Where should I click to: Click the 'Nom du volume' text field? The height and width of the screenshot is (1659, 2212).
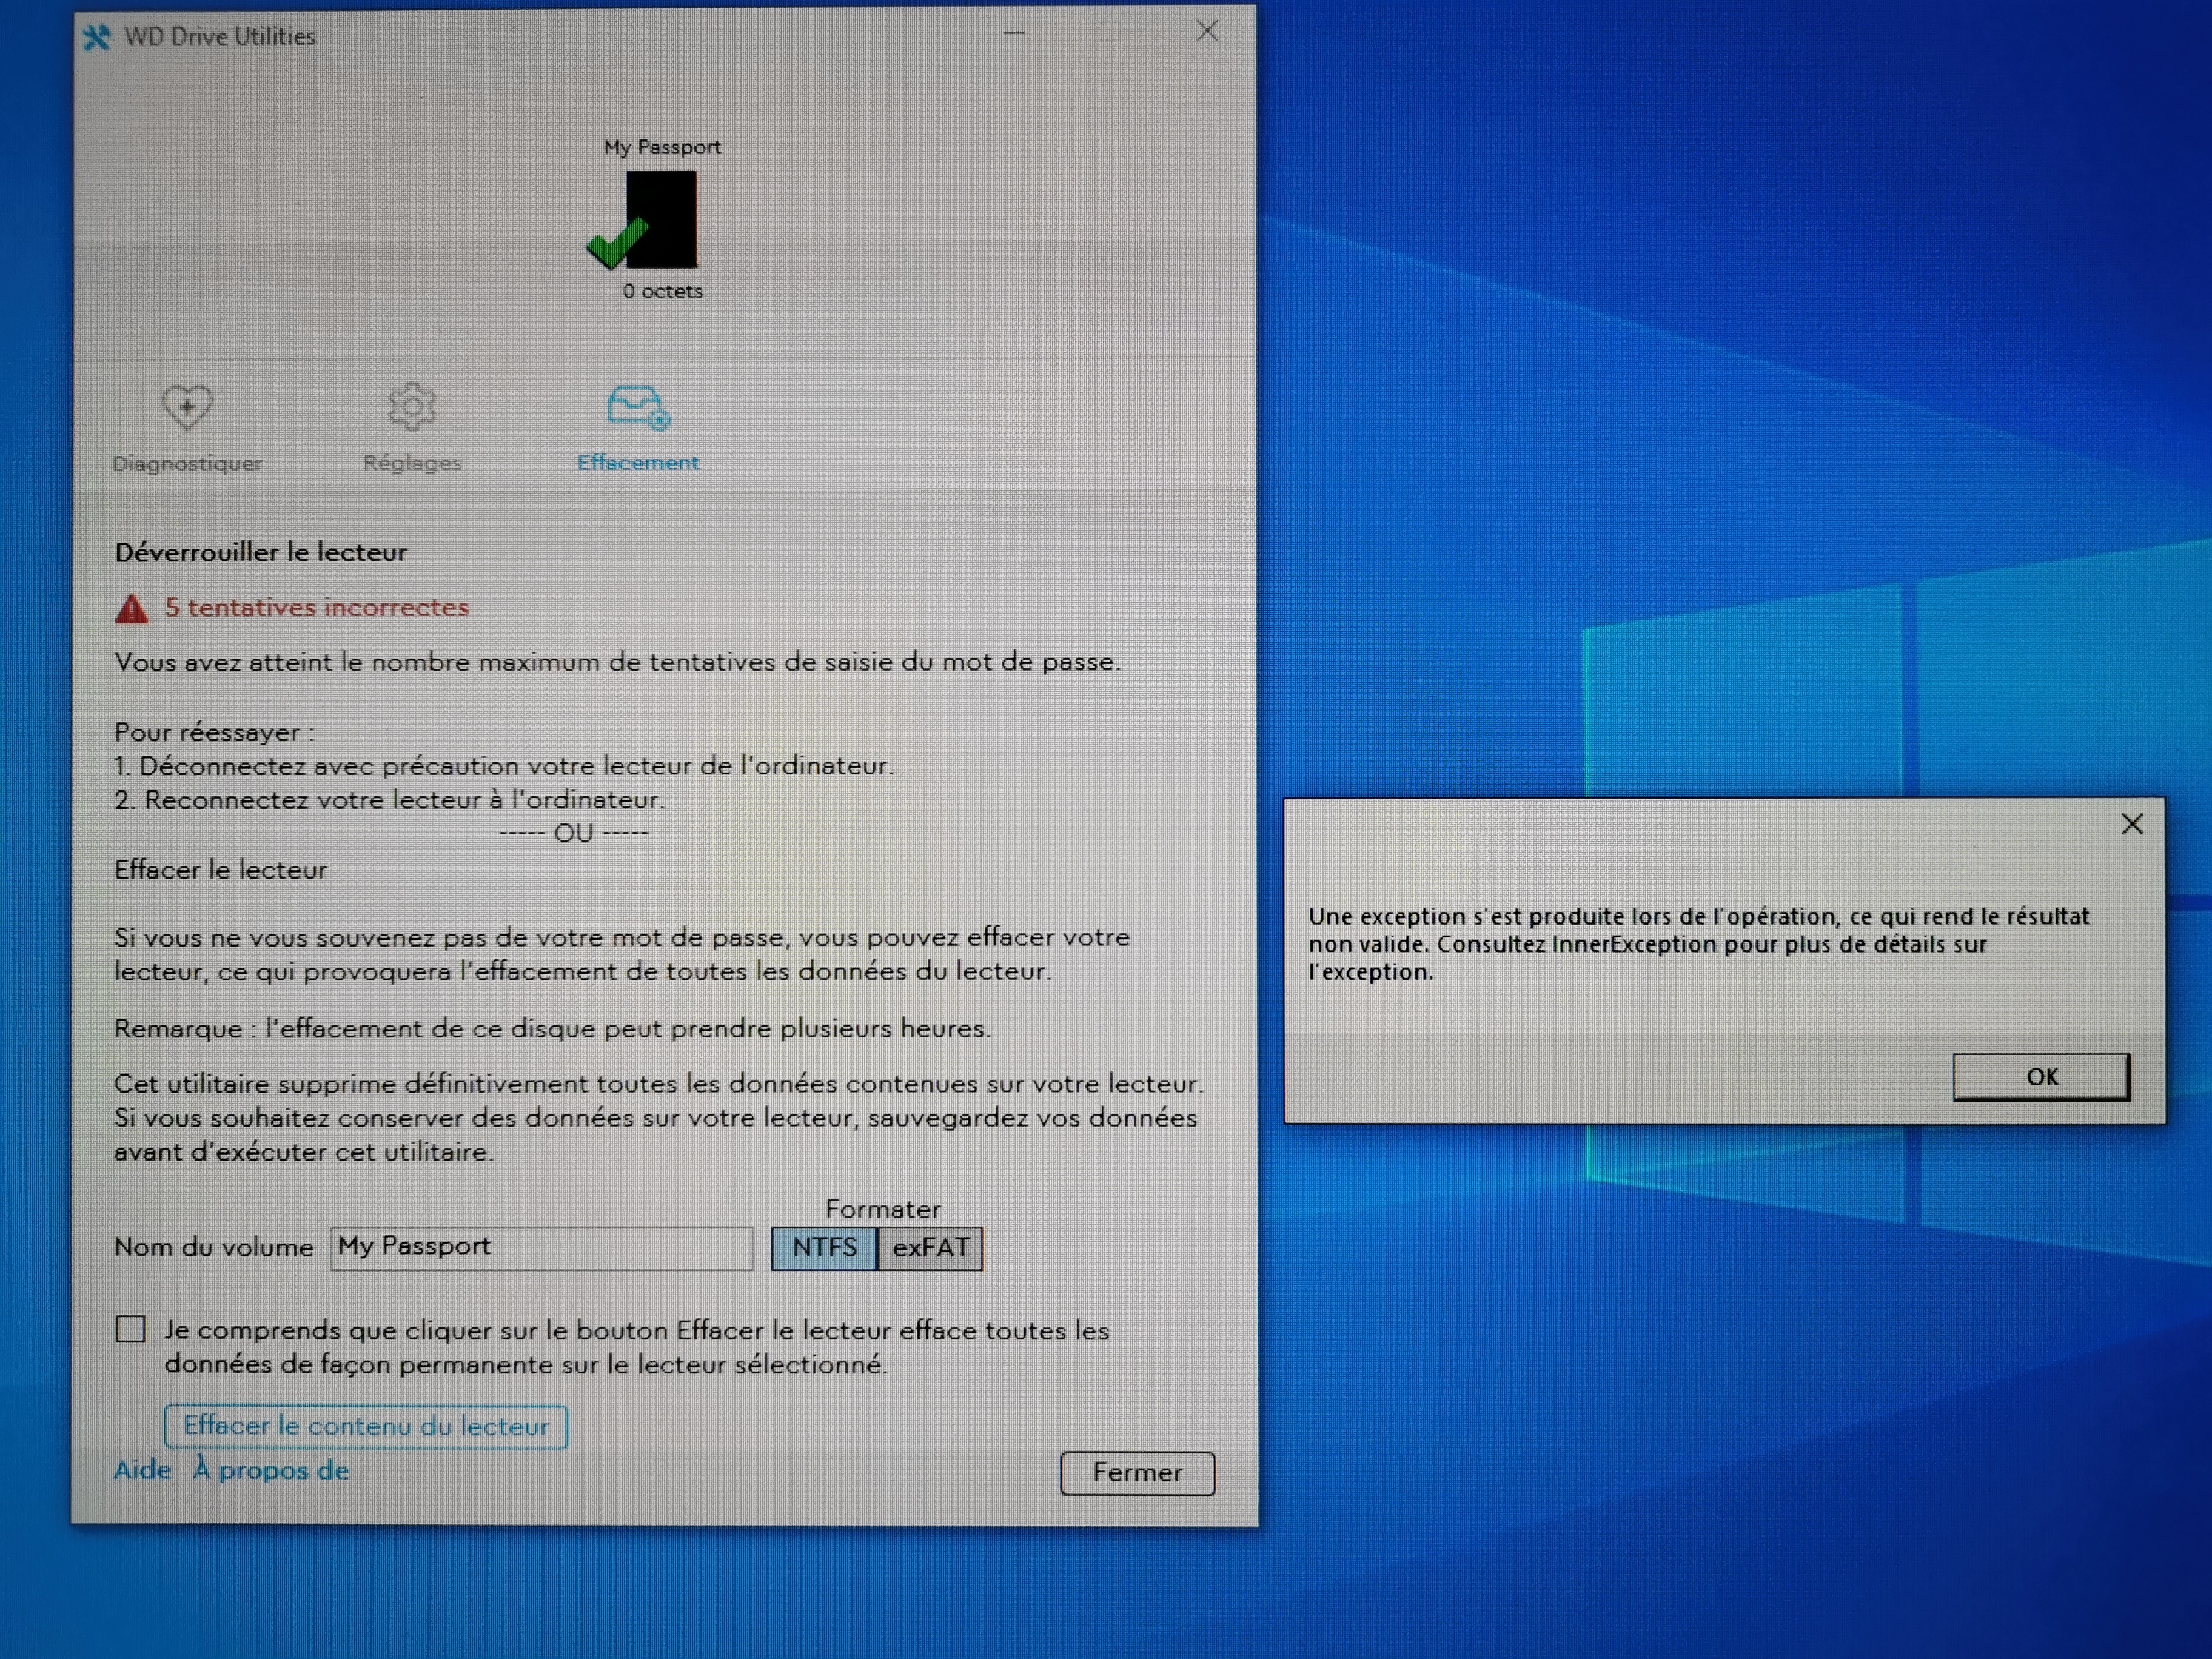(x=541, y=1248)
